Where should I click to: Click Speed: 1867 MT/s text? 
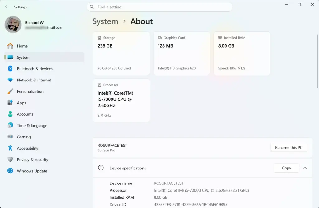(x=232, y=68)
